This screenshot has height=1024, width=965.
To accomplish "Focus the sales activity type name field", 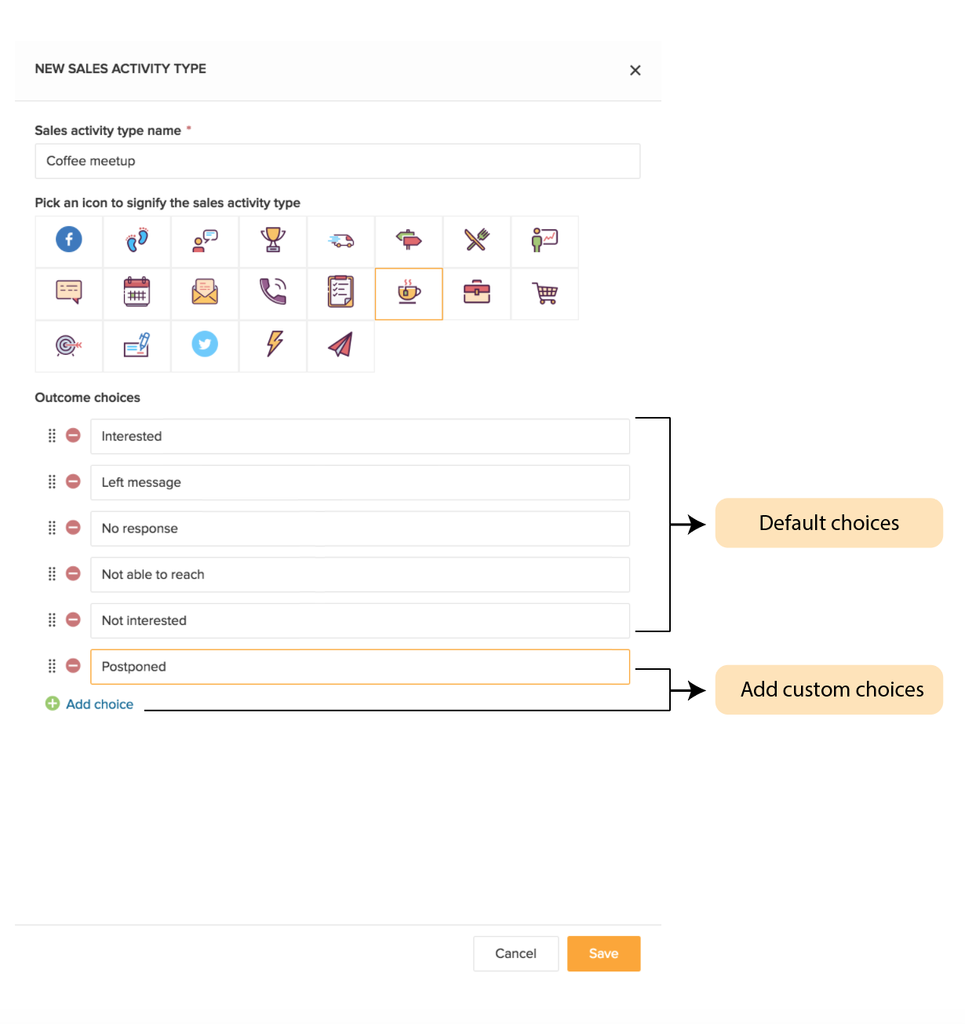I will pyautogui.click(x=337, y=161).
